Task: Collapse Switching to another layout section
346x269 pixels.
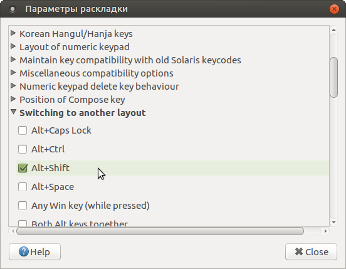Action: [13, 112]
